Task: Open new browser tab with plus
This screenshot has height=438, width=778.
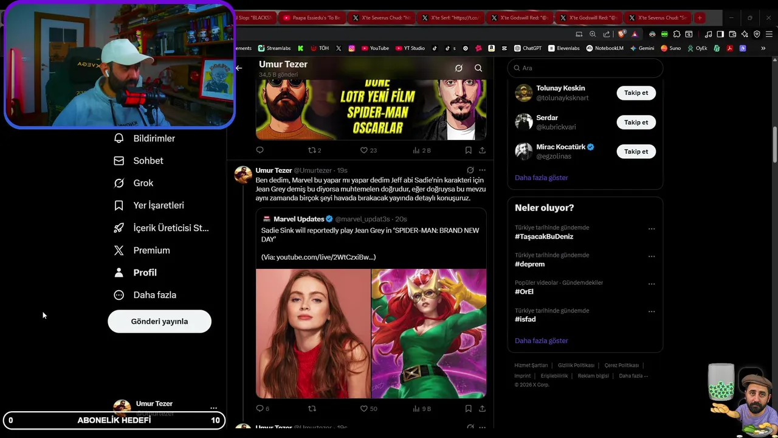Action: pyautogui.click(x=700, y=18)
